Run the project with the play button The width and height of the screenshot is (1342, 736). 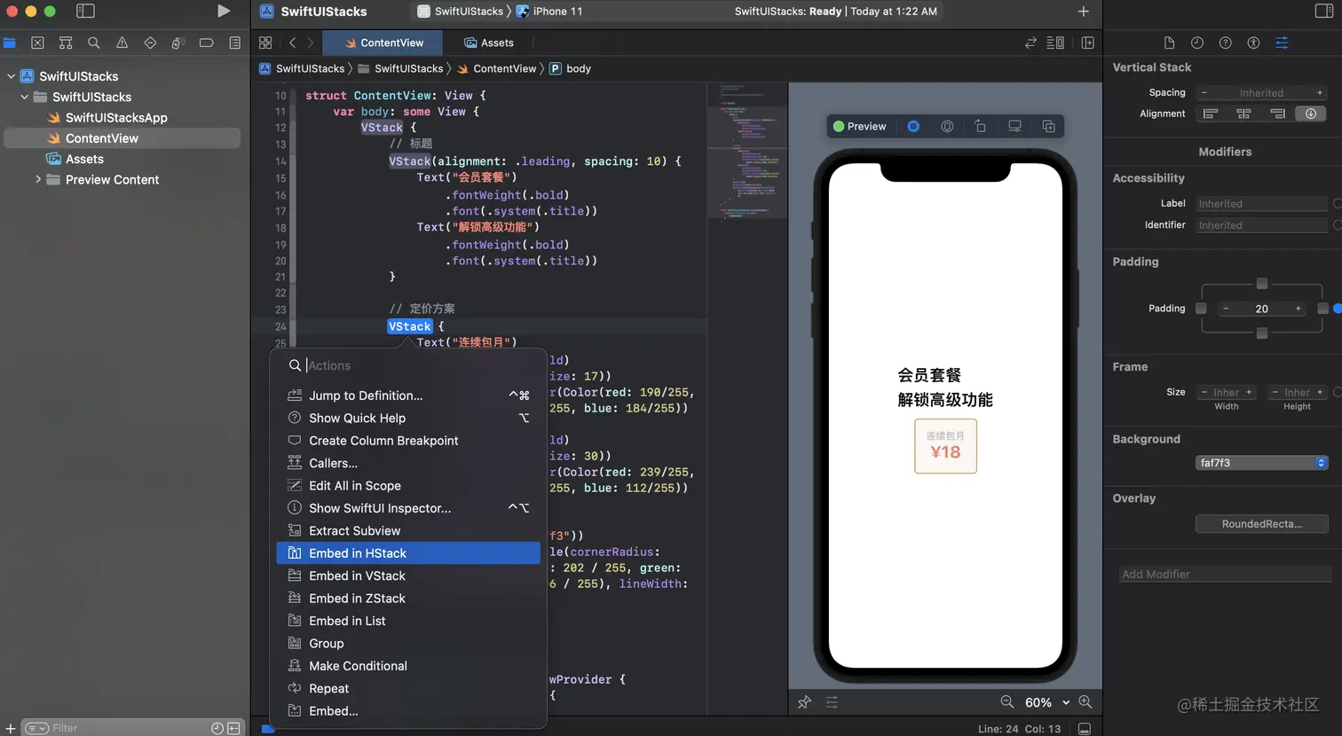coord(224,12)
